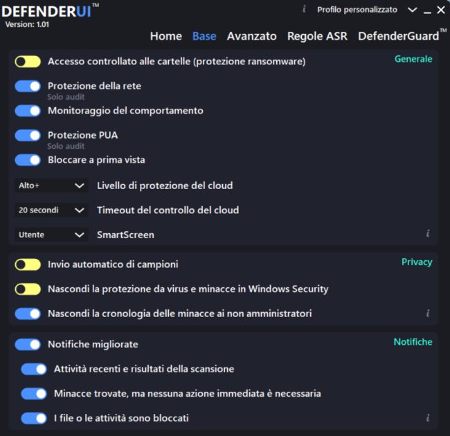Open the Regole ASR tab

click(x=317, y=36)
